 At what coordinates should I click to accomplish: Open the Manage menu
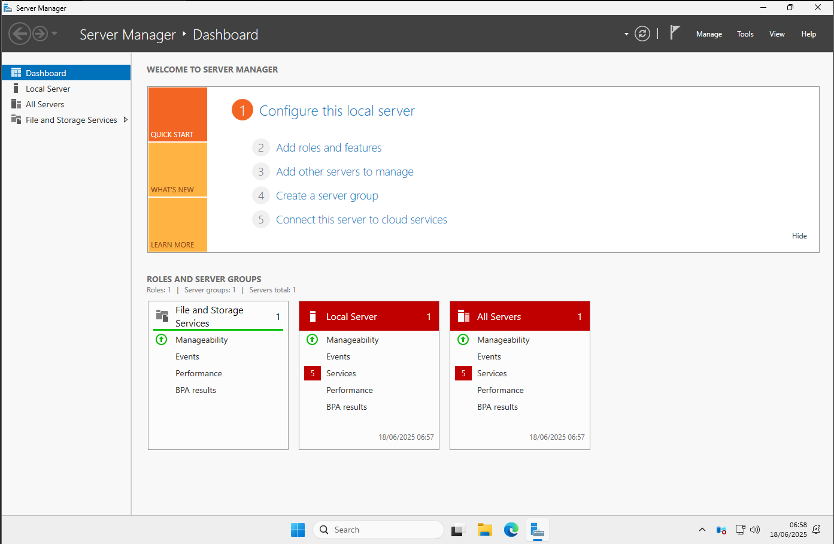[709, 34]
